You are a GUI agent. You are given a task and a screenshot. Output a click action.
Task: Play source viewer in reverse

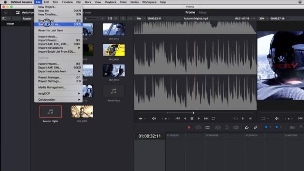[x=185, y=118]
